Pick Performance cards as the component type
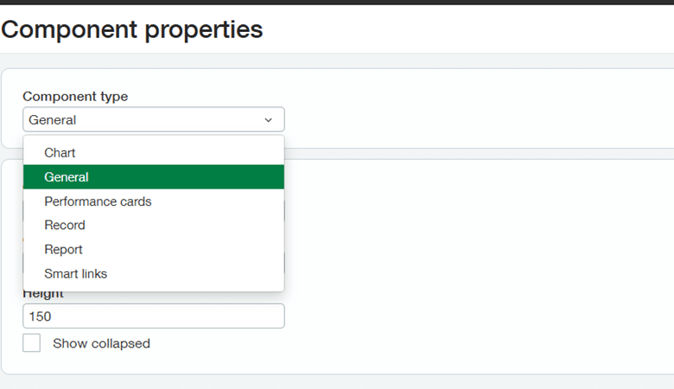The width and height of the screenshot is (674, 389). (x=98, y=201)
